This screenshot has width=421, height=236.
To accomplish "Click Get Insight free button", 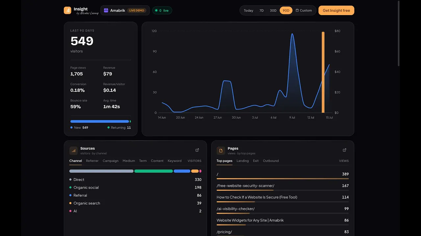I will click(336, 10).
